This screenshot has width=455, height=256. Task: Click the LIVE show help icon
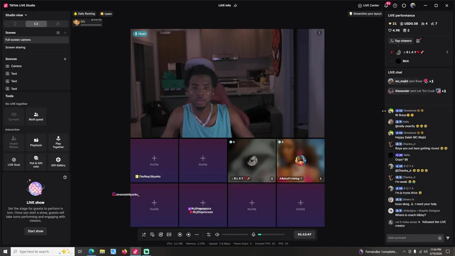[65, 177]
